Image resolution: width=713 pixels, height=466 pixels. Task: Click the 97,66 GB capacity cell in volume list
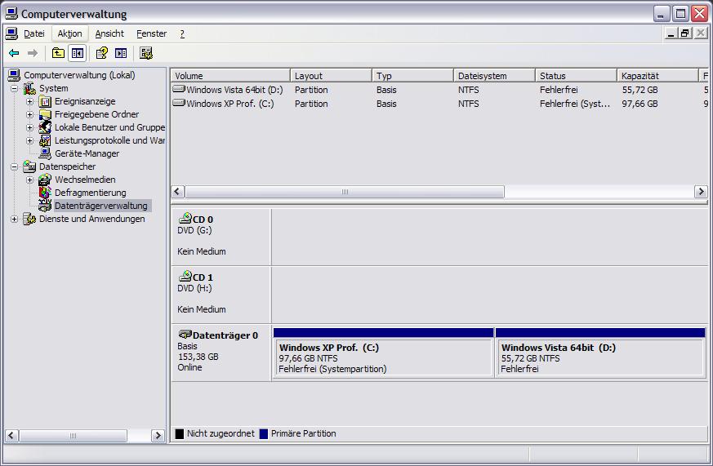(639, 104)
